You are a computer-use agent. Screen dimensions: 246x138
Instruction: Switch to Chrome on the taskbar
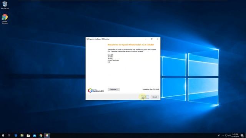tap(41, 135)
